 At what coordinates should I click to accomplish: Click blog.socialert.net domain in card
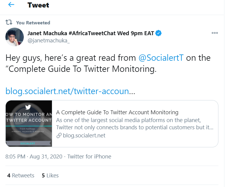pyautogui.click(x=84, y=136)
